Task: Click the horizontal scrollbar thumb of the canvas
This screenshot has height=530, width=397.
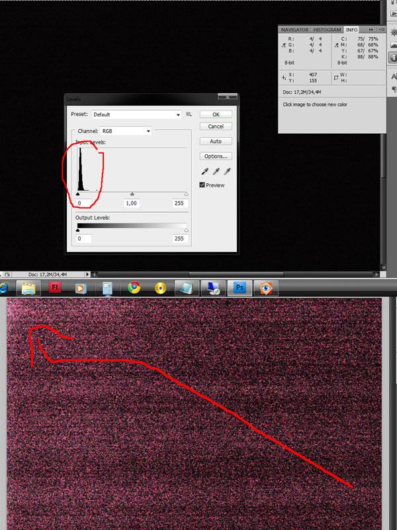Action: (x=236, y=274)
